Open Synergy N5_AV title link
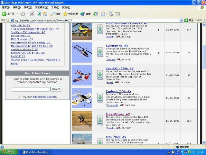This screenshot has width=206, height=155. (117, 46)
